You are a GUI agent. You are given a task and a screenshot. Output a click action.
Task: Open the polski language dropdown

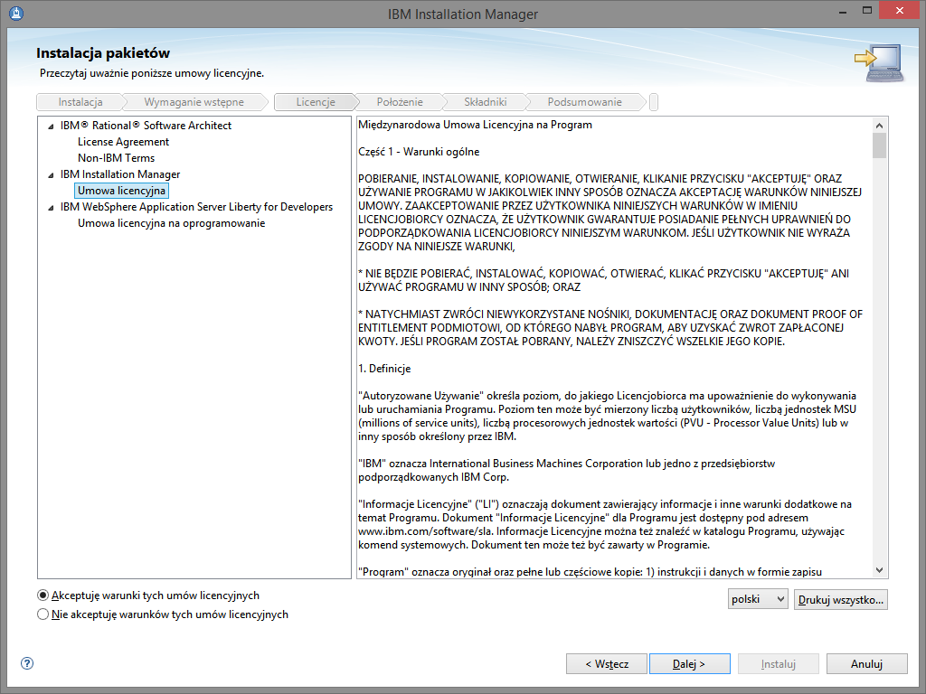pos(758,600)
